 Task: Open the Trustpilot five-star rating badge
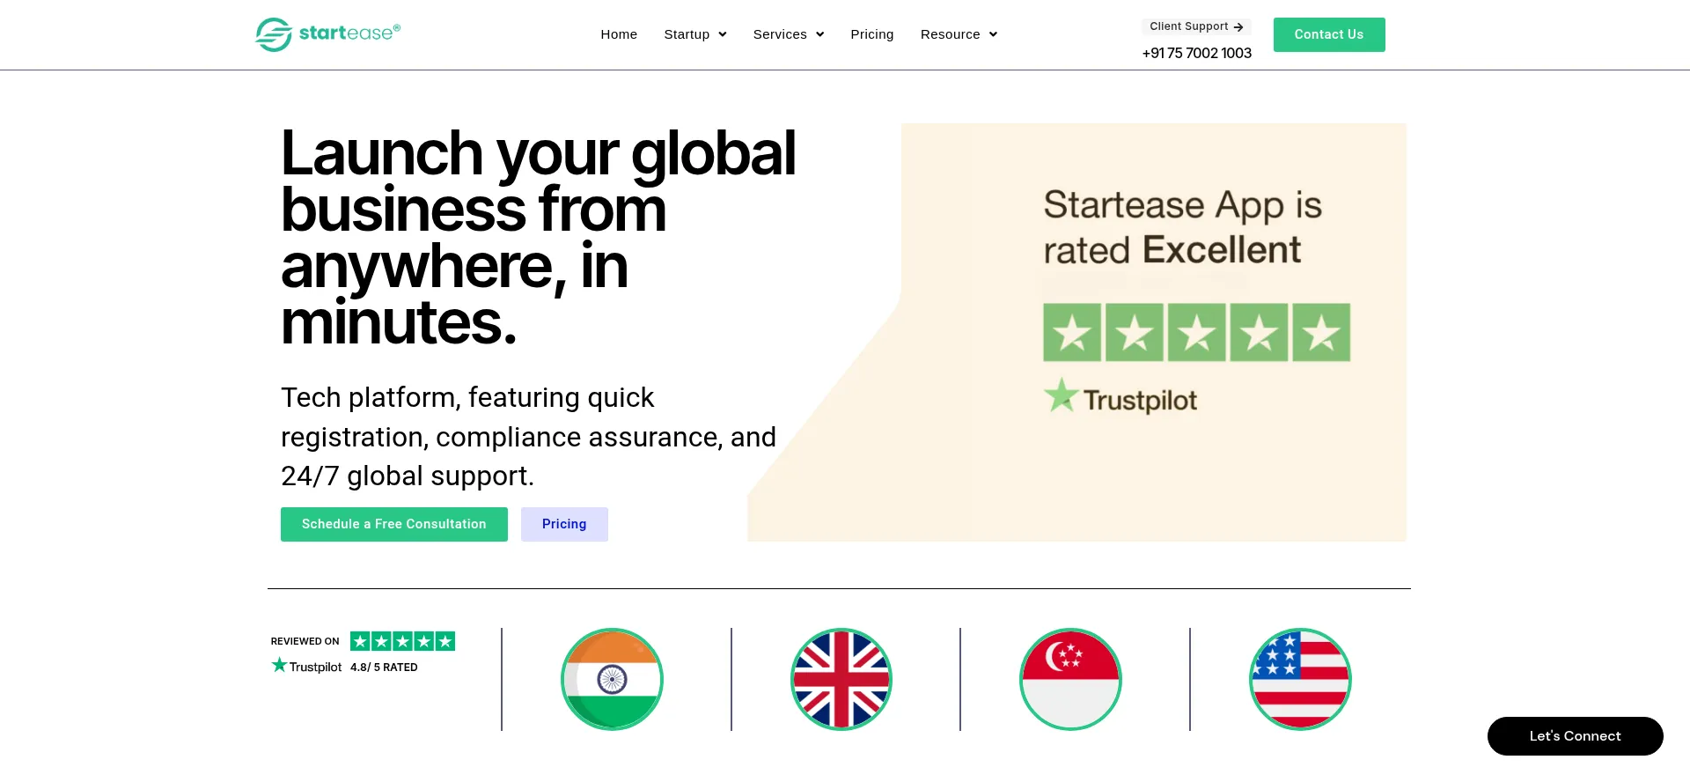click(402, 641)
